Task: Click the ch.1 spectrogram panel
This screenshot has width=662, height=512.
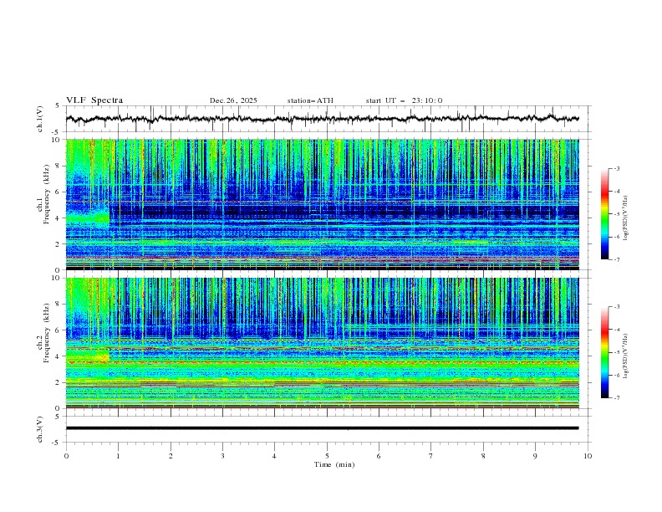Action: coord(323,204)
